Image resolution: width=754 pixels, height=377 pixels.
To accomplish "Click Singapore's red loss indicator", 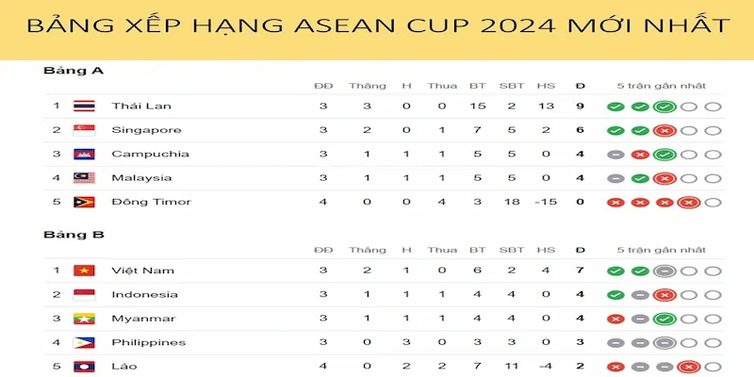I will pos(664,130).
